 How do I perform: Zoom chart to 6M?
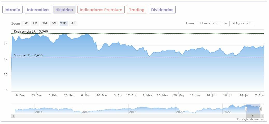pyautogui.click(x=54, y=23)
